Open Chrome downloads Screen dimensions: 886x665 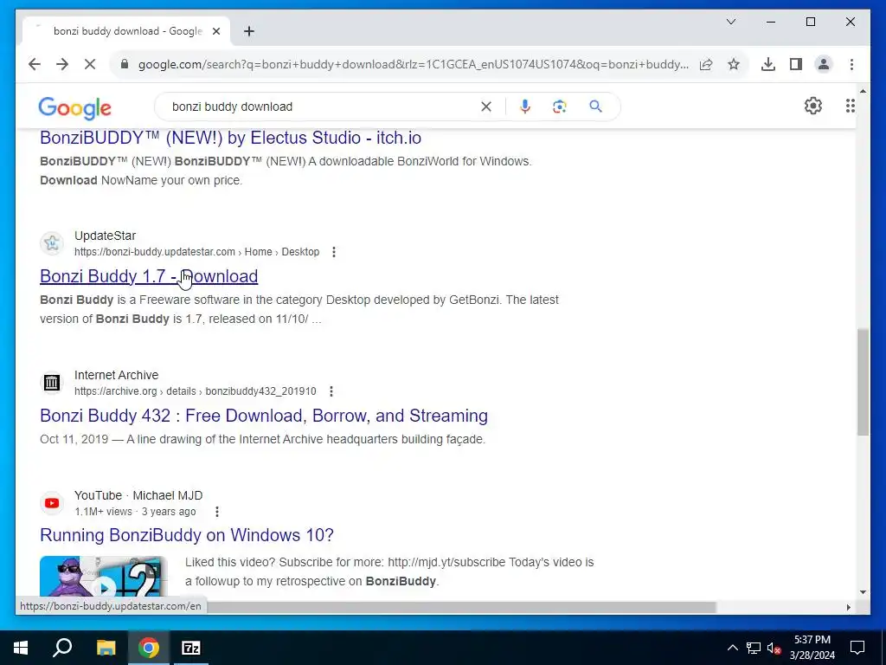[768, 64]
